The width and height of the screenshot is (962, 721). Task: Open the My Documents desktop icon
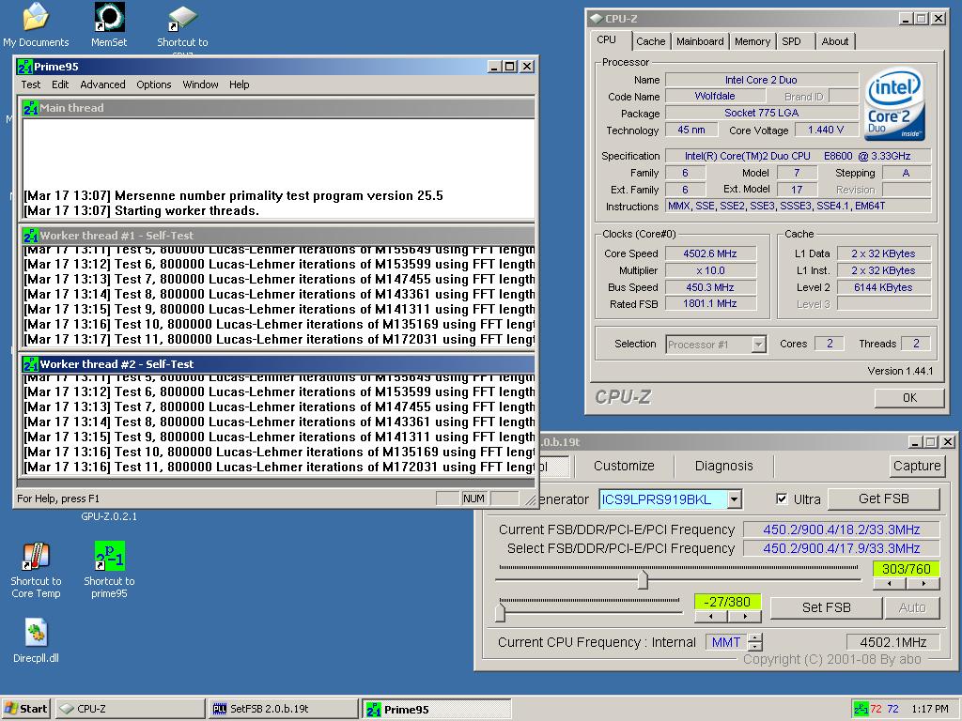[x=36, y=24]
